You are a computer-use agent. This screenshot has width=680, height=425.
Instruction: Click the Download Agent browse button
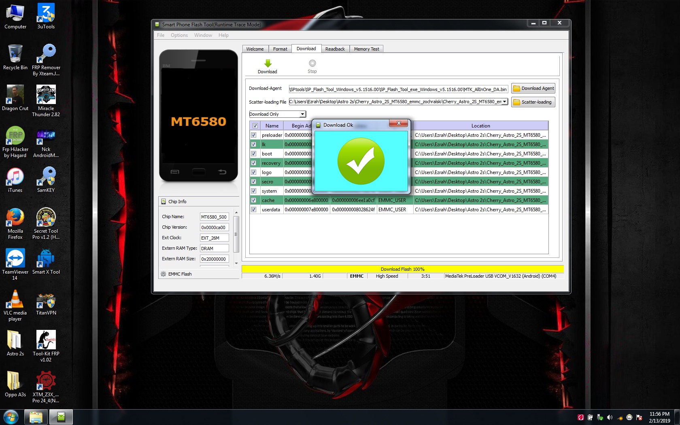[x=533, y=88]
